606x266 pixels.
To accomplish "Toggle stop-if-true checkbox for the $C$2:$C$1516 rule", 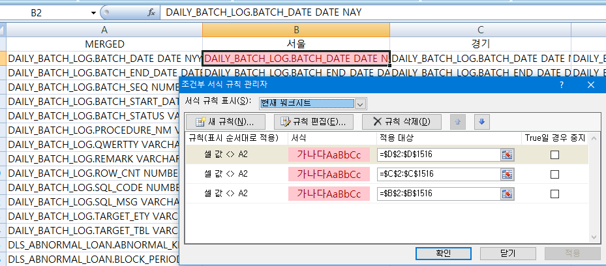I will pos(554,174).
